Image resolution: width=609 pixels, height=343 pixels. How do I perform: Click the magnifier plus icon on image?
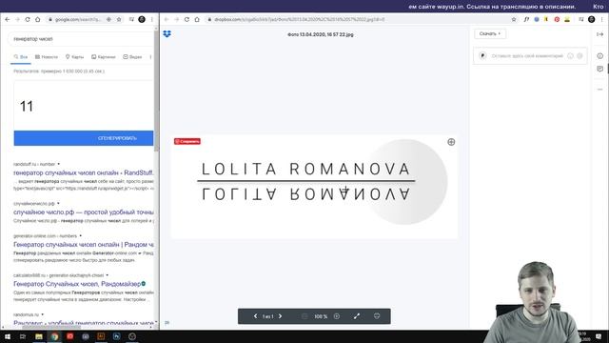451,142
